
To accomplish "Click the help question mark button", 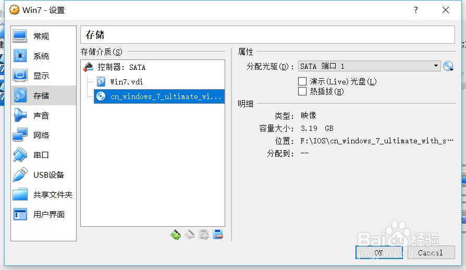I will (x=416, y=10).
